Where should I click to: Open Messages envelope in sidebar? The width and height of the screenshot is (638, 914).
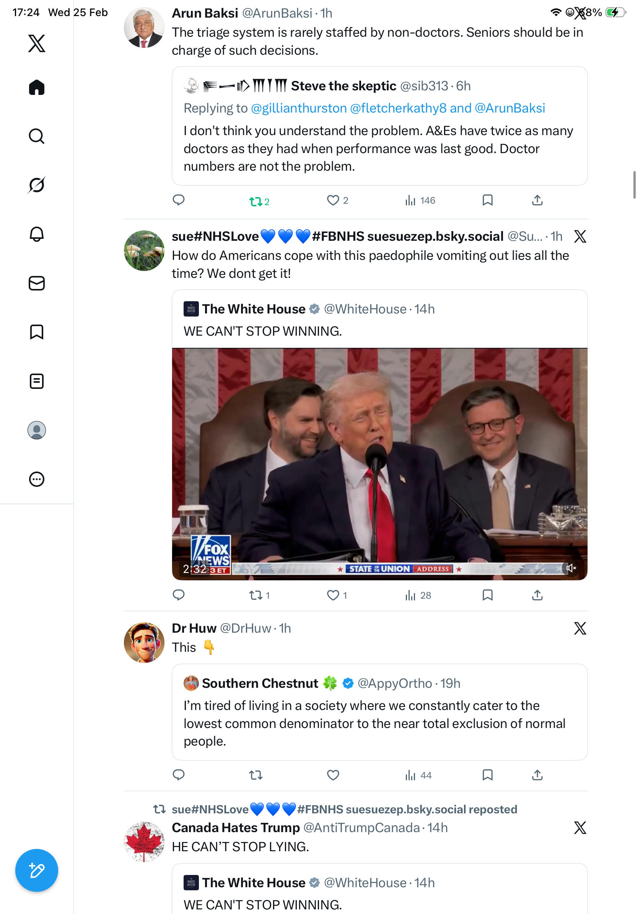(x=37, y=283)
